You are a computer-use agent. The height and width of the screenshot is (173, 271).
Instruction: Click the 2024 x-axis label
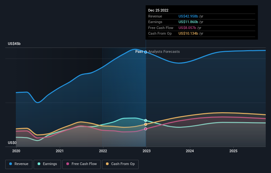190,151
